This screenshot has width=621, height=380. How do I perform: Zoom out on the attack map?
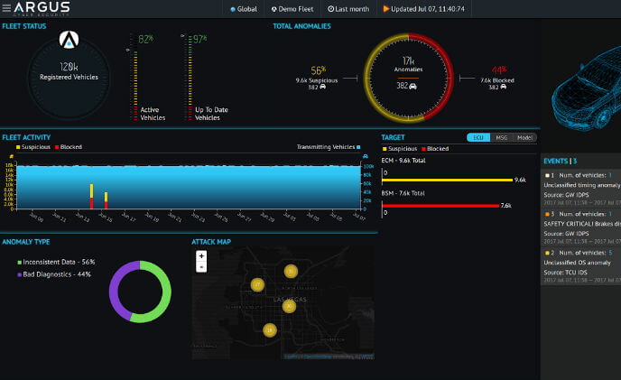click(x=201, y=267)
